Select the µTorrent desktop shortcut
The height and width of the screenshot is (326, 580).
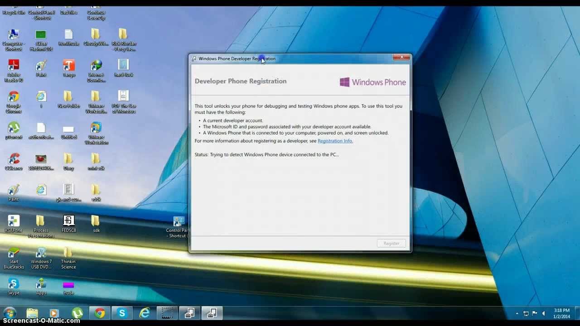coord(14,131)
